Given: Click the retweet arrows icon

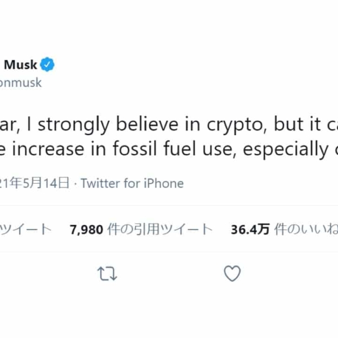Looking at the screenshot, I should click(107, 274).
